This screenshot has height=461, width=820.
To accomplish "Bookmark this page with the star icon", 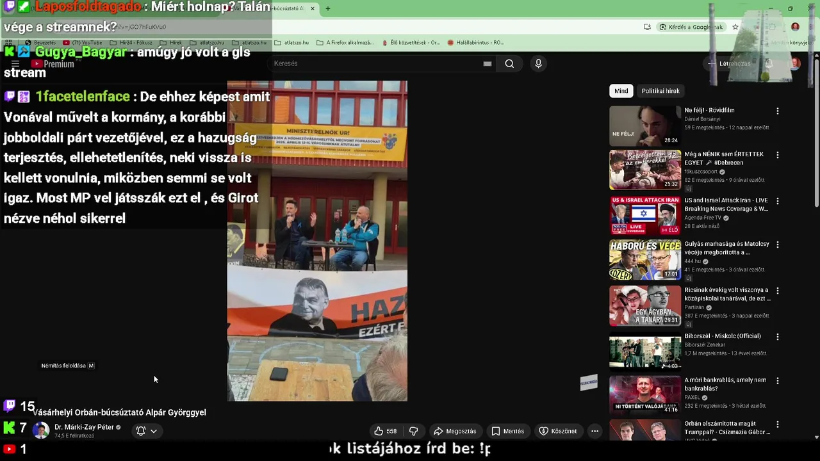I will click(735, 27).
